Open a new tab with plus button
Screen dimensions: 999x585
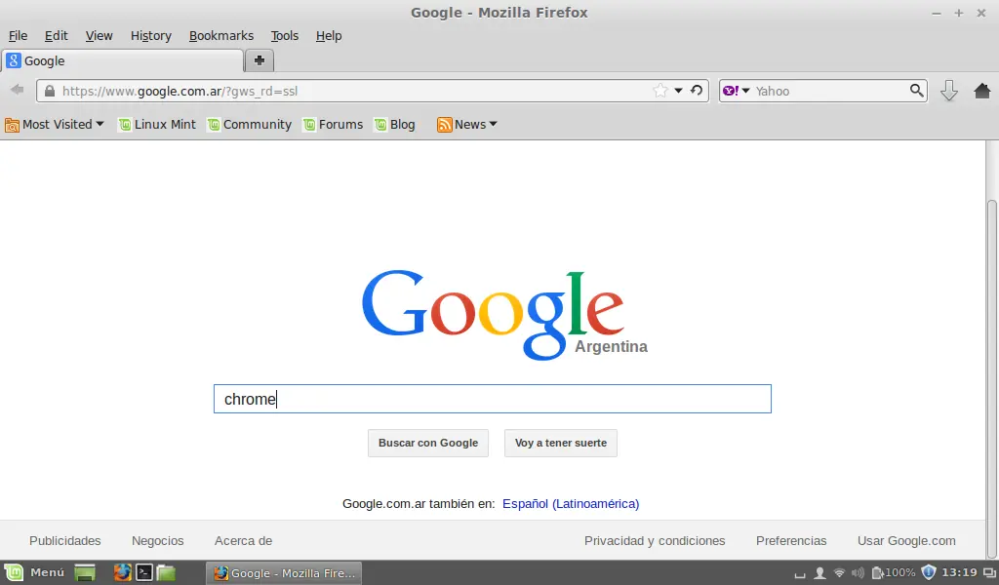point(260,60)
